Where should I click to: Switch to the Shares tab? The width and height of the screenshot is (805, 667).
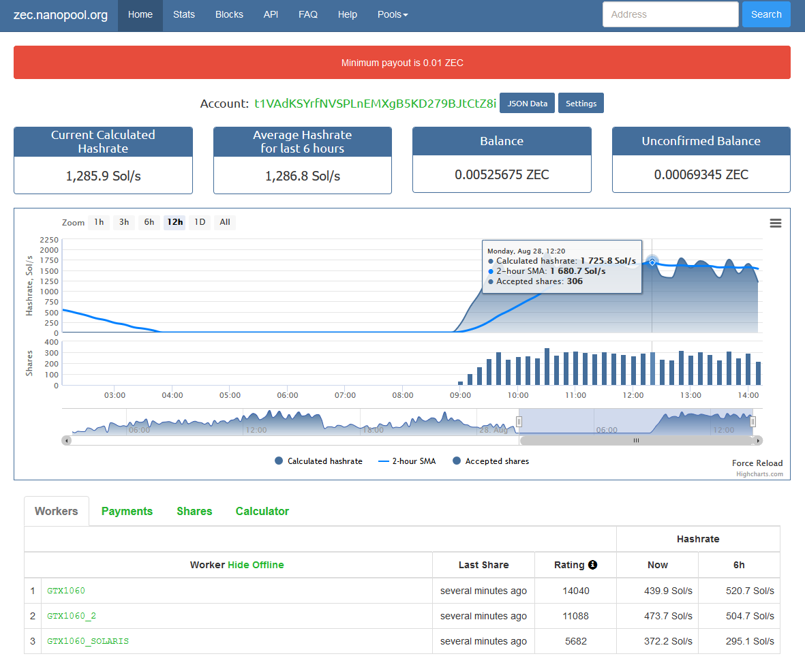pos(194,511)
